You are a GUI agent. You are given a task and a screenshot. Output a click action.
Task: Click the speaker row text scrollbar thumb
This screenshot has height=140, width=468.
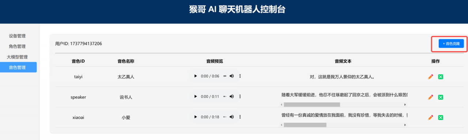[x=312, y=104]
